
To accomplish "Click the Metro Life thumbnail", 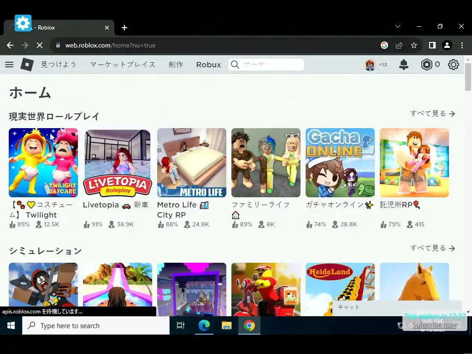I will tap(192, 163).
